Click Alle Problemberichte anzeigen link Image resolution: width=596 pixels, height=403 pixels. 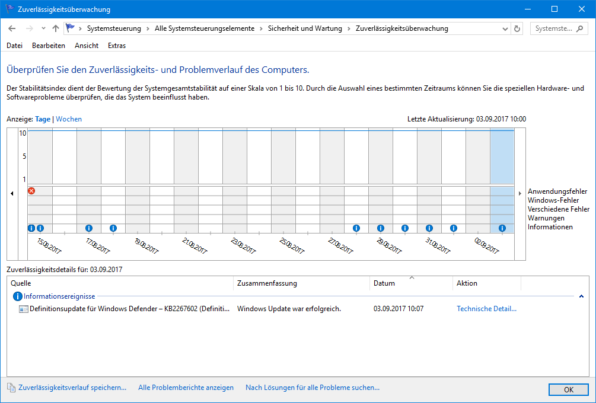(x=186, y=388)
